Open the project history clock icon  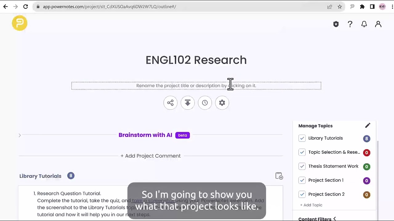(x=205, y=103)
